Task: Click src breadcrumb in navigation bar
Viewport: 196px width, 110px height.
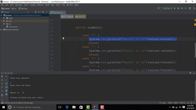Action: pyautogui.click(x=14, y=9)
